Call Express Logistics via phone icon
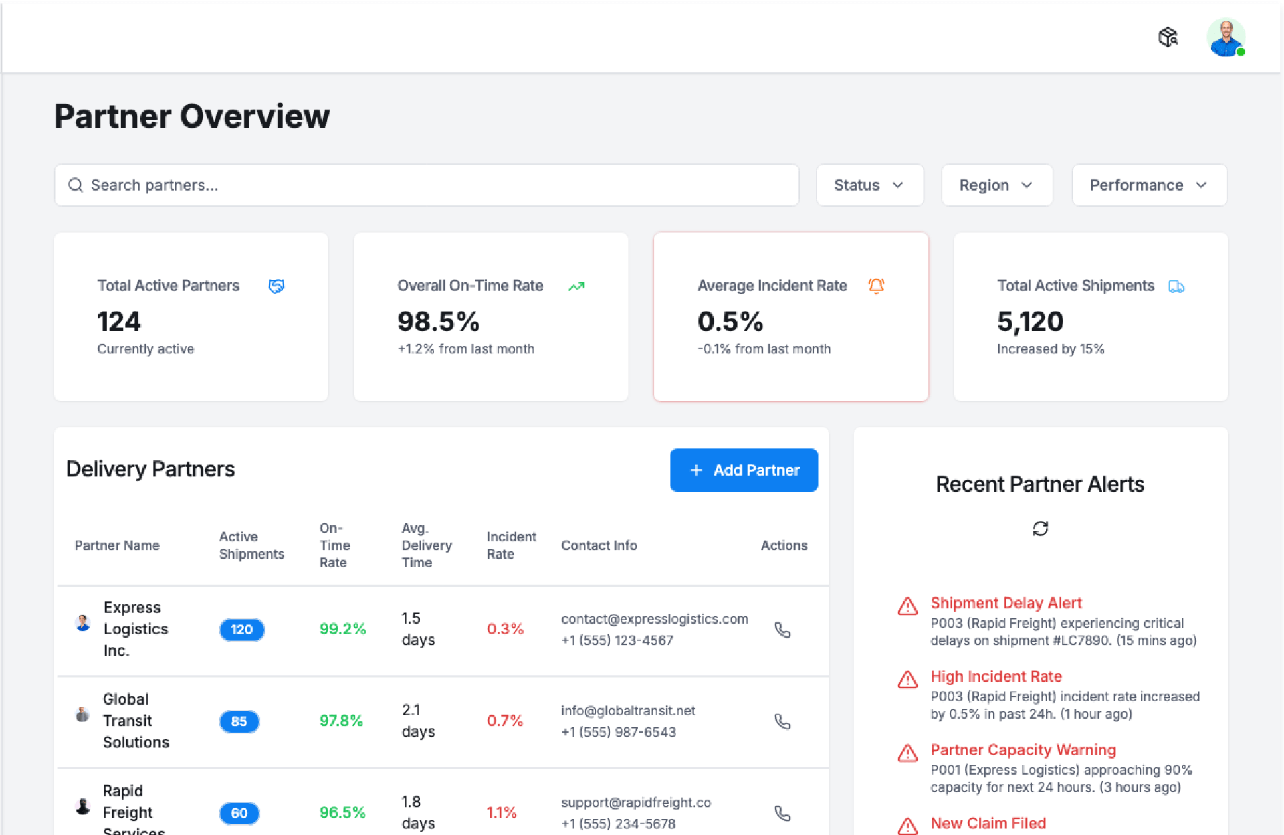Screen dimensions: 1284x835 click(x=782, y=630)
